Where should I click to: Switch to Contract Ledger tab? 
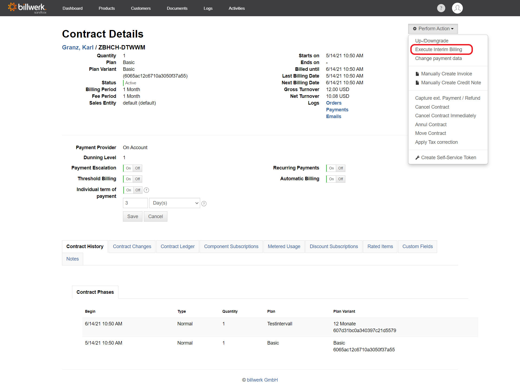point(178,246)
